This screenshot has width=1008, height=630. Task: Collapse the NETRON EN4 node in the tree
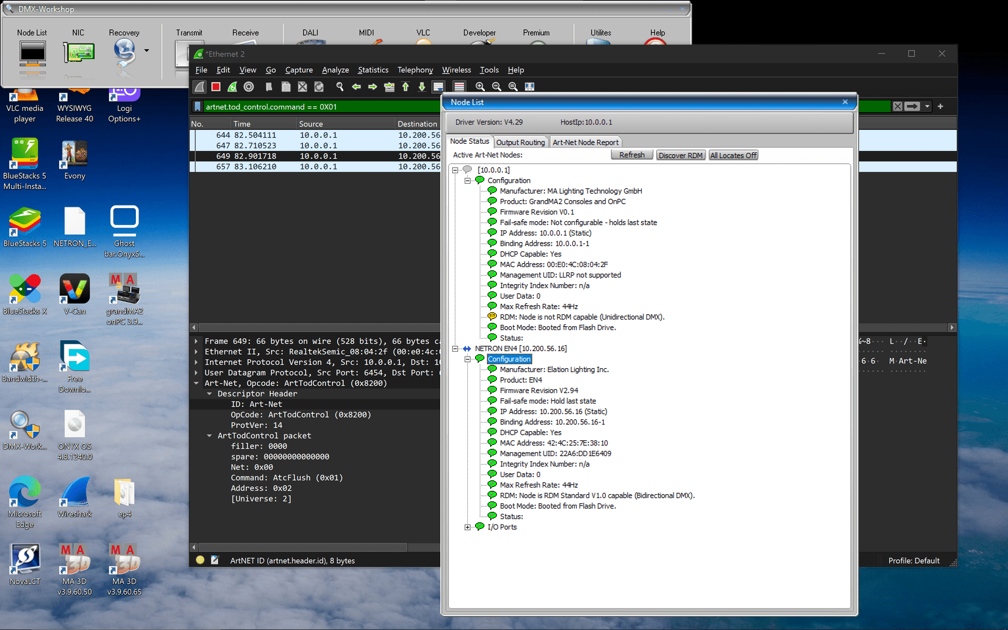point(455,348)
